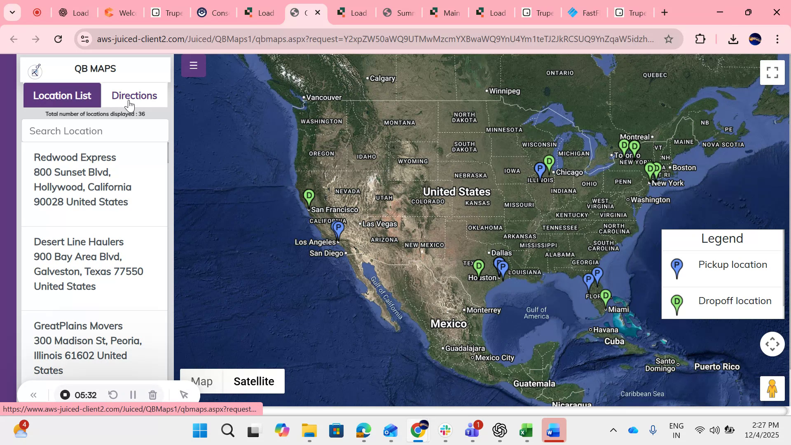Click the map pan control icon
Screen dimensions: 791x445
[772, 344]
